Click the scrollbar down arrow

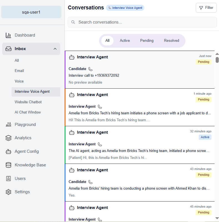(217, 218)
